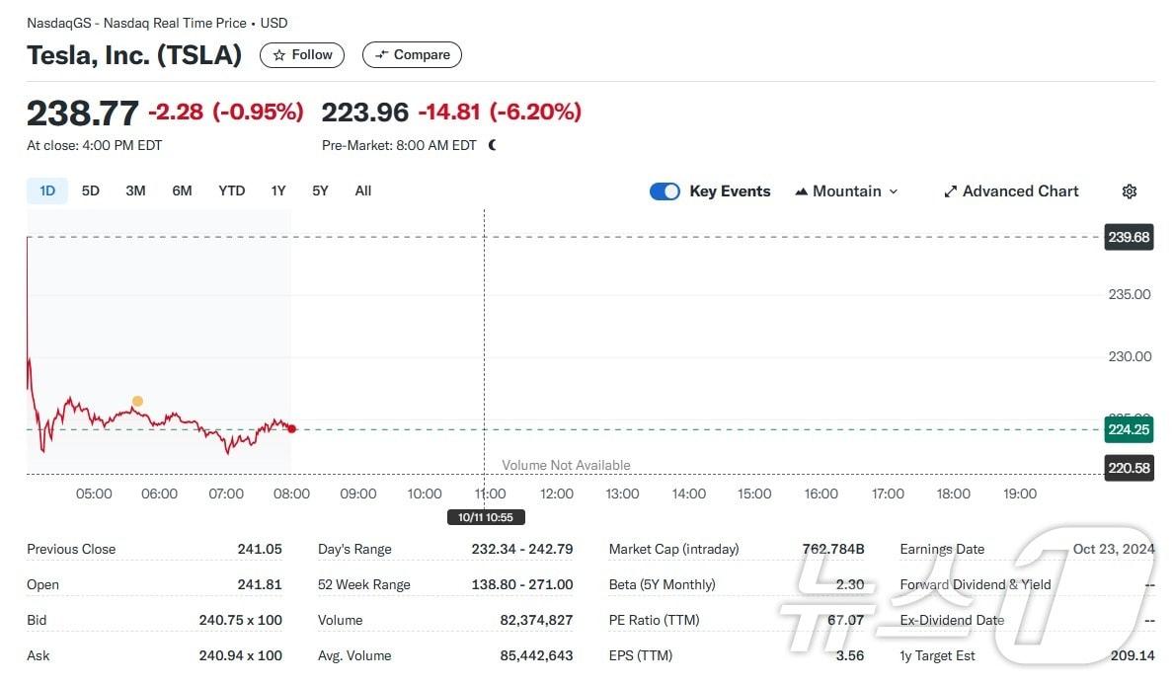Click the pre-market moon icon
The height and width of the screenshot is (683, 1173).
[x=493, y=145]
